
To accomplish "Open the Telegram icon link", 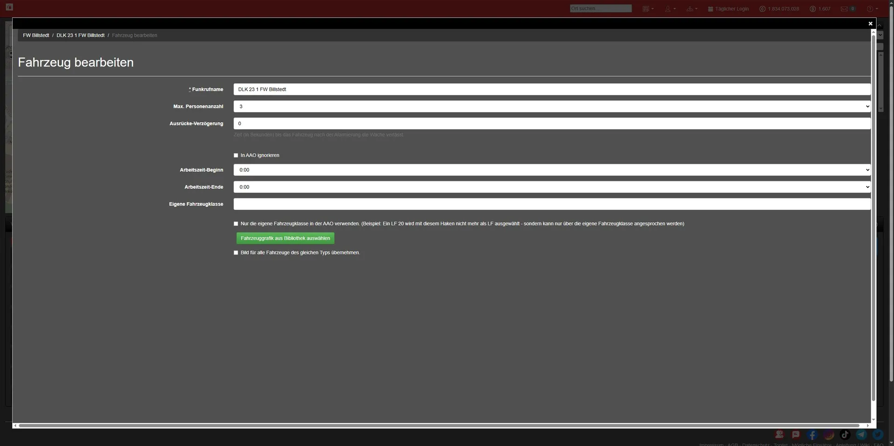I will (x=861, y=435).
